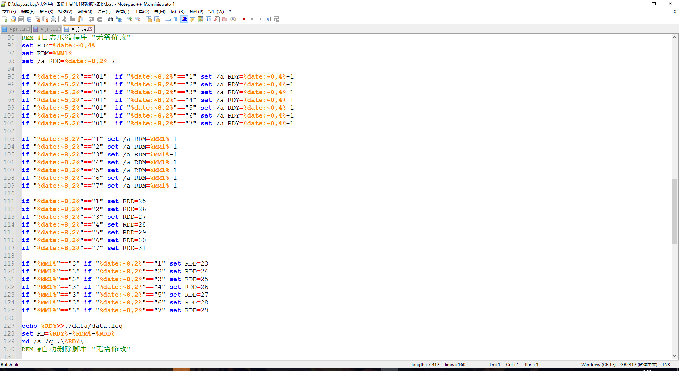Toggle show all characters pilcrow icon
The height and width of the screenshot is (371, 679).
176,19
